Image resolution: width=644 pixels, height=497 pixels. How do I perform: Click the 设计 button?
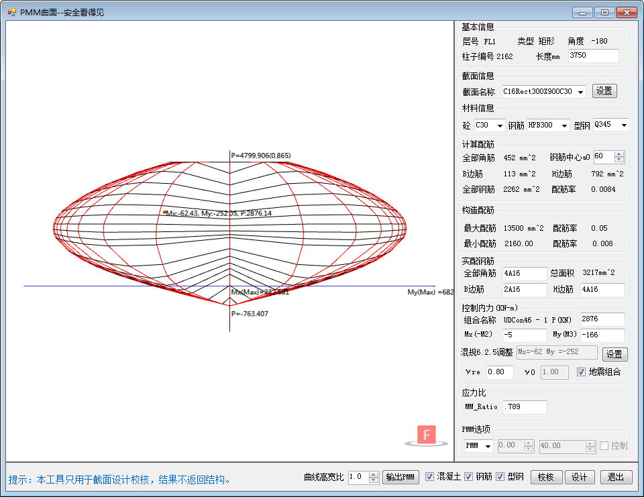point(580,477)
